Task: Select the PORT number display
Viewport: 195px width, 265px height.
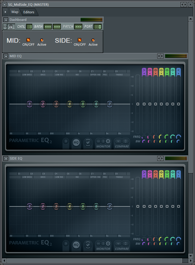Action: coord(98,27)
